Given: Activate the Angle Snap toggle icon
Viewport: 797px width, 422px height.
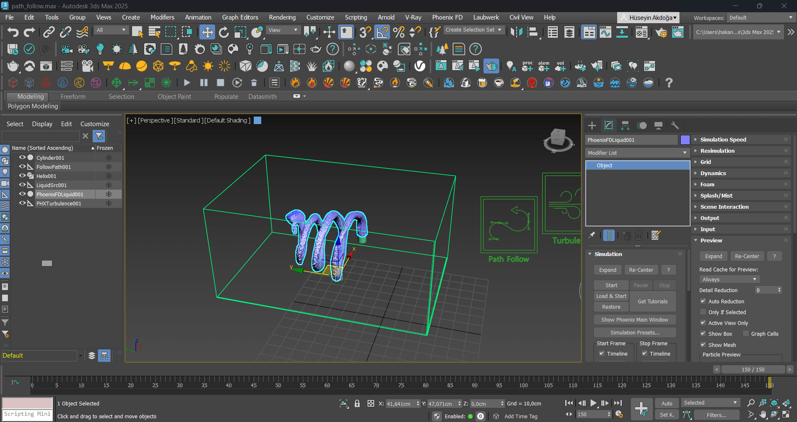Looking at the screenshot, I should 382,32.
